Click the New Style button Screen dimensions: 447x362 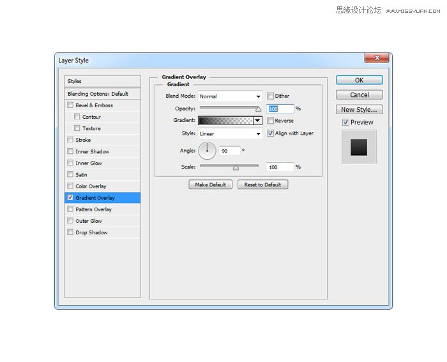(x=359, y=110)
